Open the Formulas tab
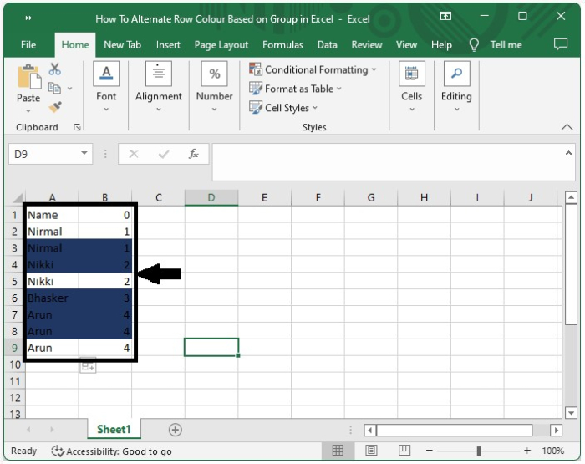The height and width of the screenshot is (464, 585). pyautogui.click(x=282, y=45)
